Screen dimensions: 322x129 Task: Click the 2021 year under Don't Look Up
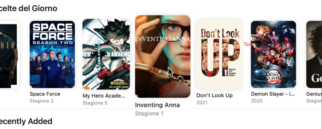point(202,103)
